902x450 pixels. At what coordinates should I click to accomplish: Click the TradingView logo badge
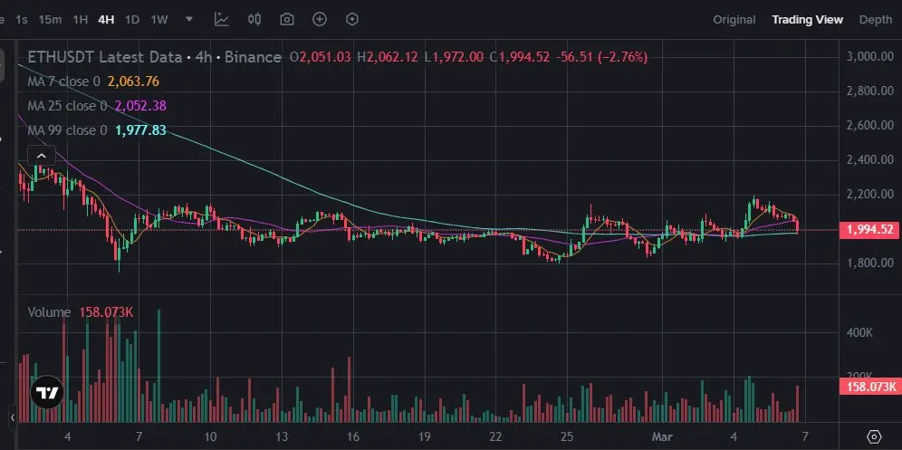coord(47,392)
